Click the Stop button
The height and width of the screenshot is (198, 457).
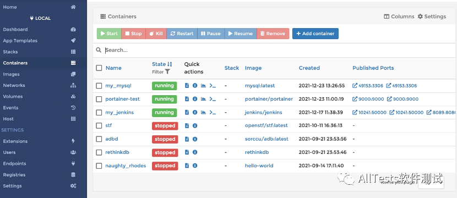click(133, 34)
